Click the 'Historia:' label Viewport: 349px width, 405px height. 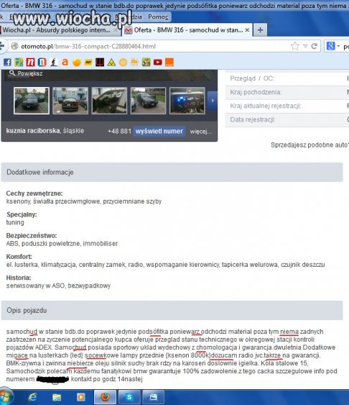point(19,278)
